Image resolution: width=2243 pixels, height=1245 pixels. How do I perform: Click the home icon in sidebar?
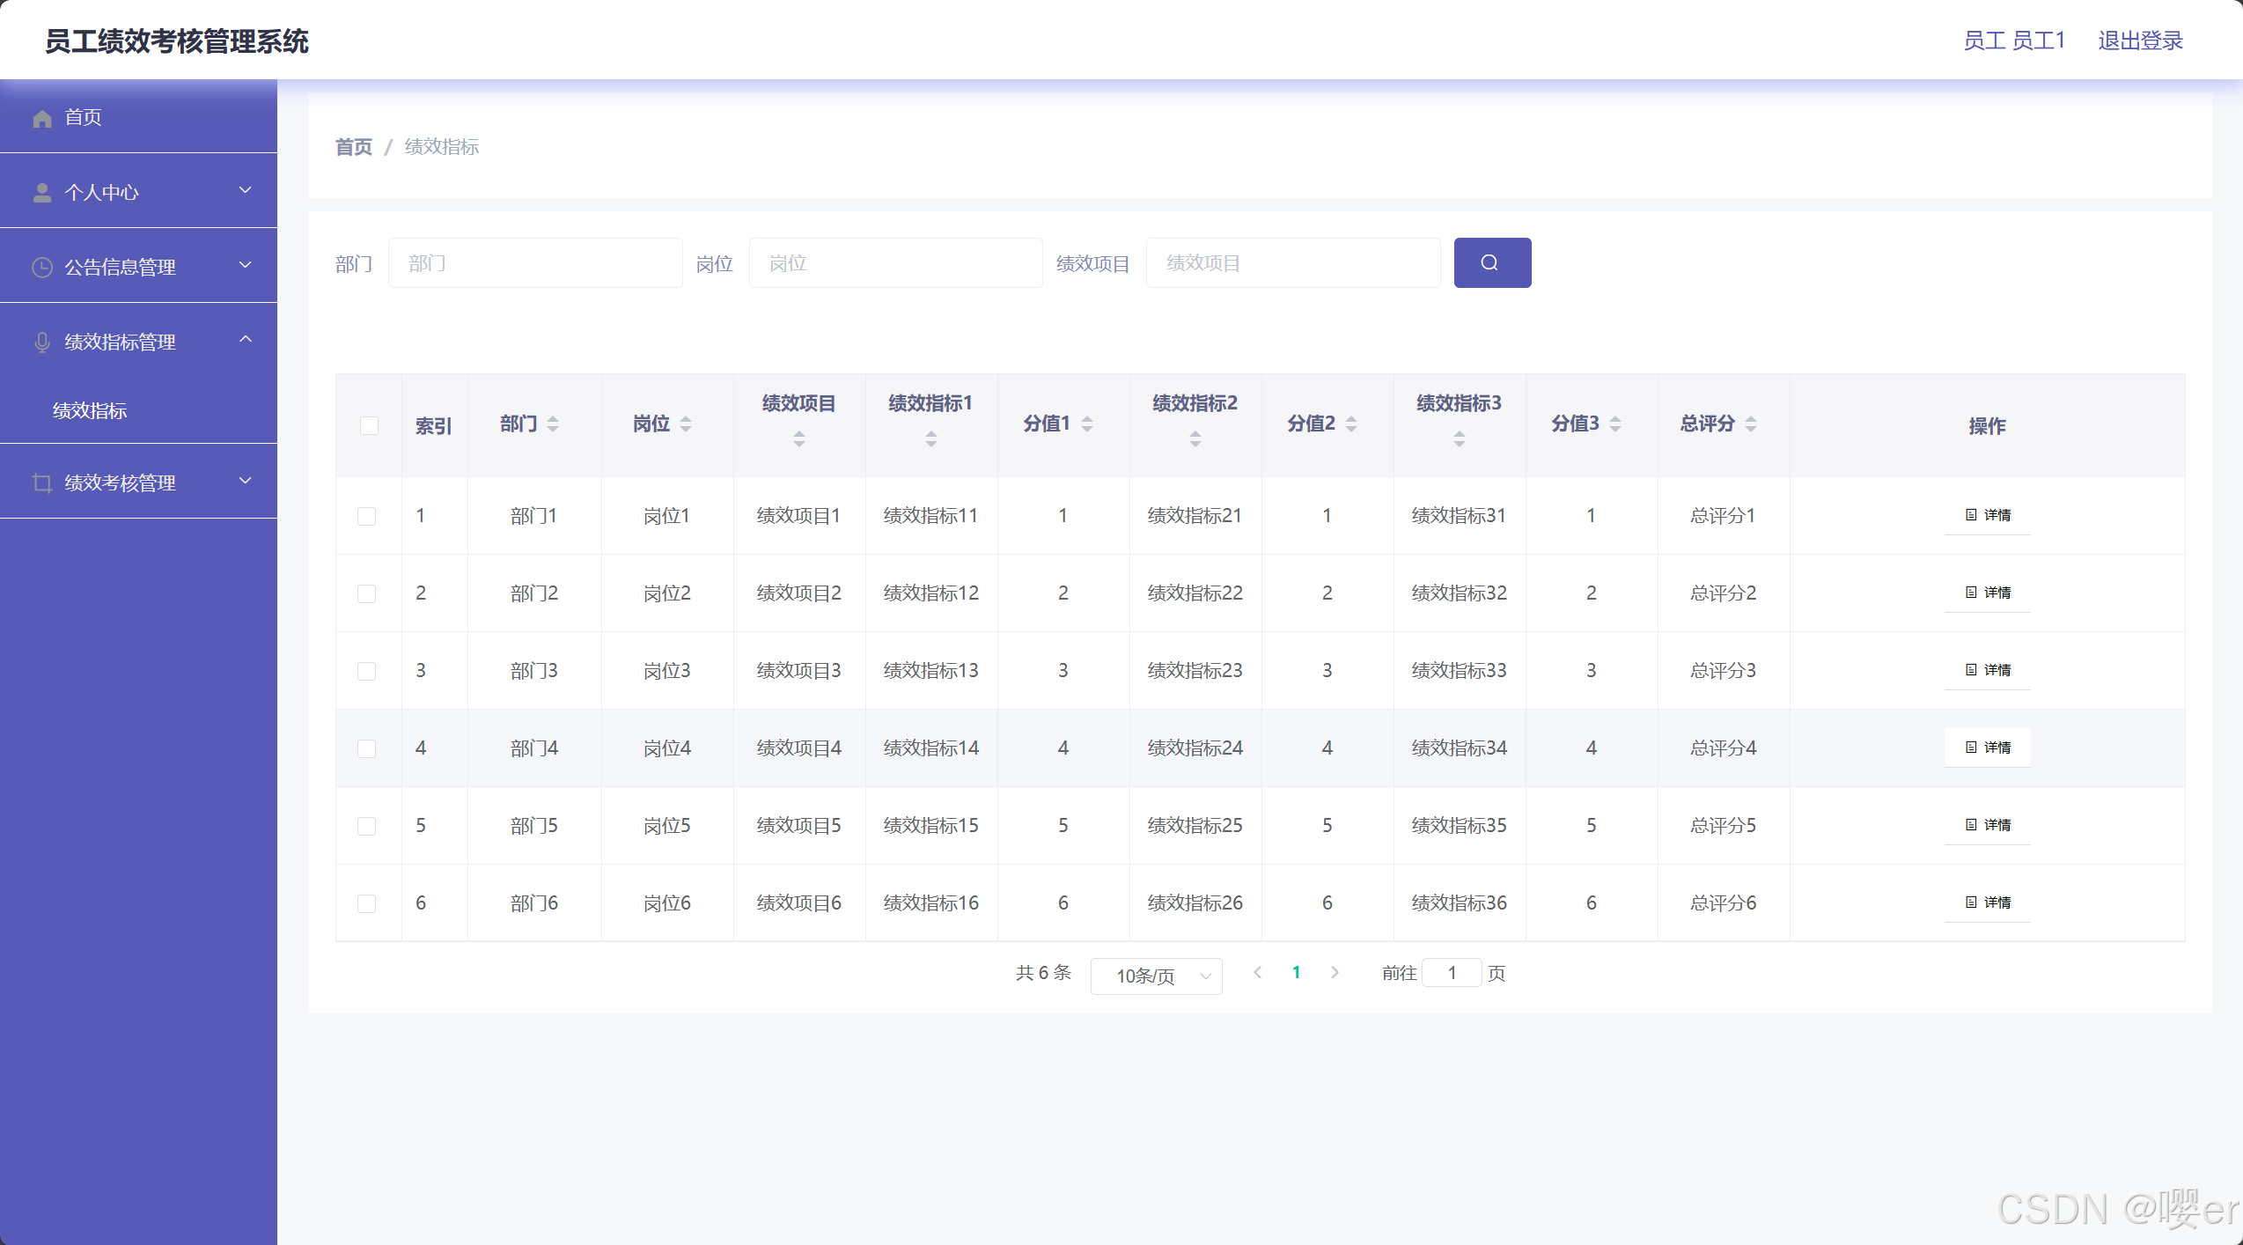[x=41, y=118]
